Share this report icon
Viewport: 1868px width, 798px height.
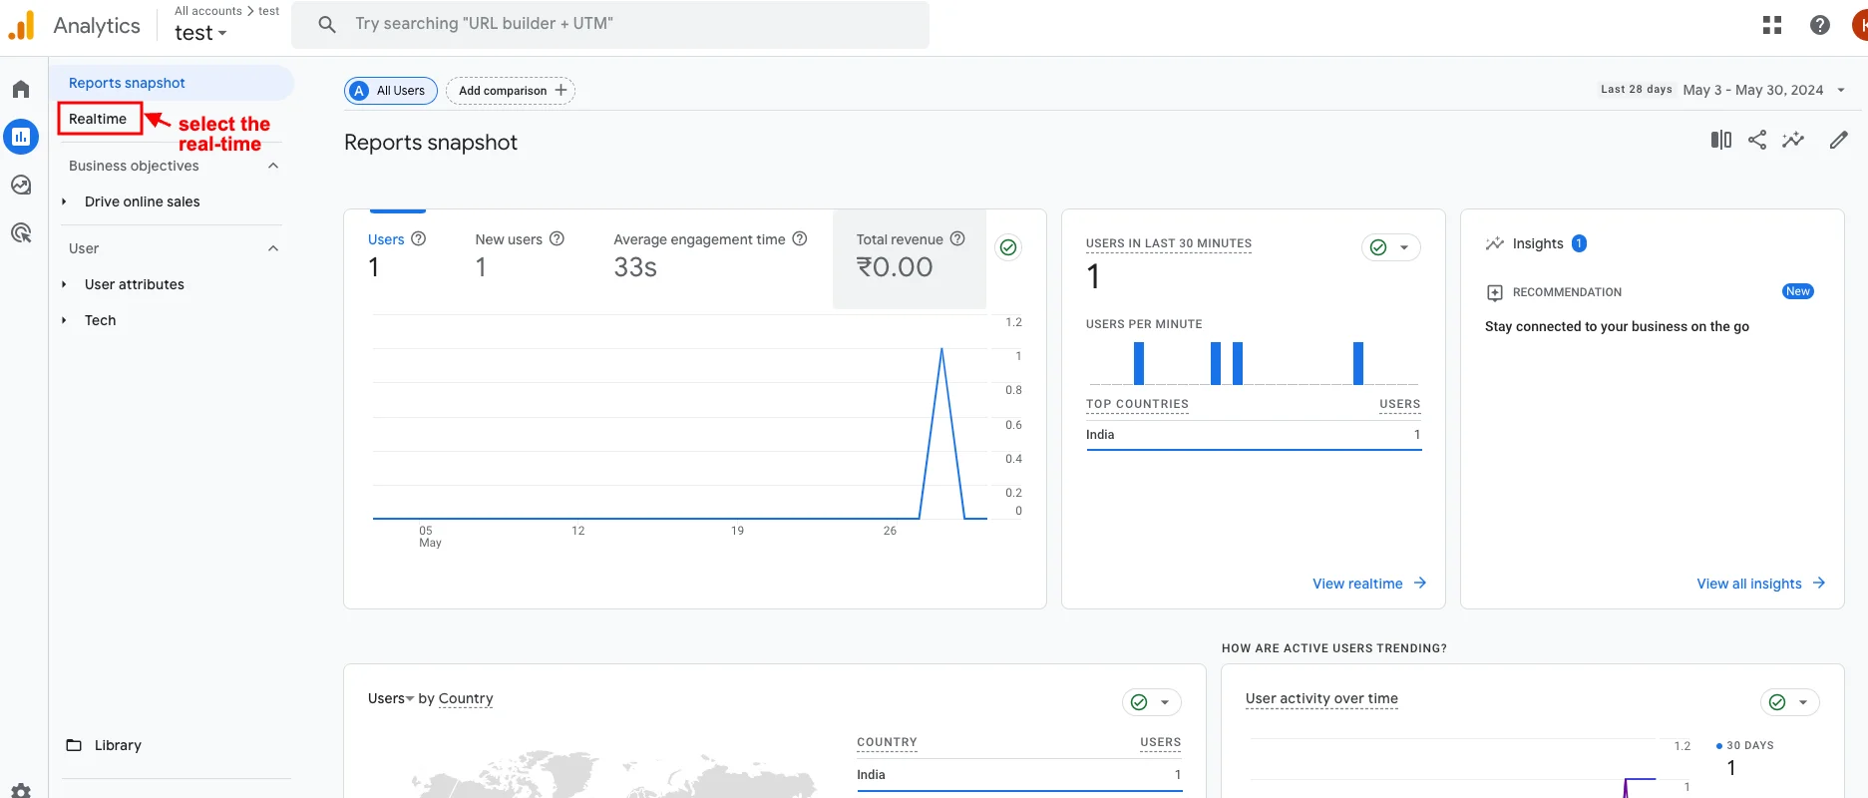[1757, 140]
